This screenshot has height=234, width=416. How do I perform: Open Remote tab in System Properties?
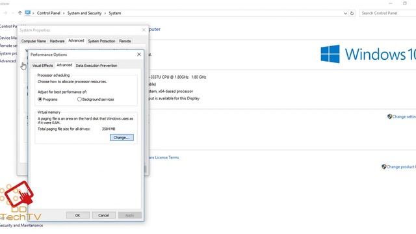click(125, 41)
